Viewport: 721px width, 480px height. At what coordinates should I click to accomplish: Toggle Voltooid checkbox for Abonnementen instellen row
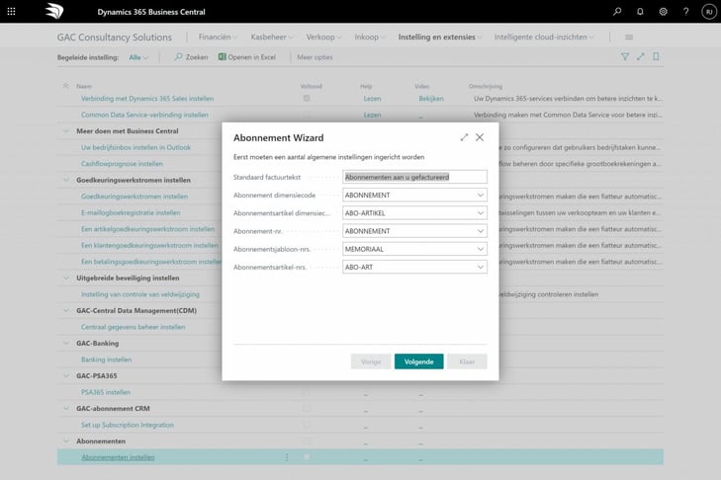coord(307,457)
